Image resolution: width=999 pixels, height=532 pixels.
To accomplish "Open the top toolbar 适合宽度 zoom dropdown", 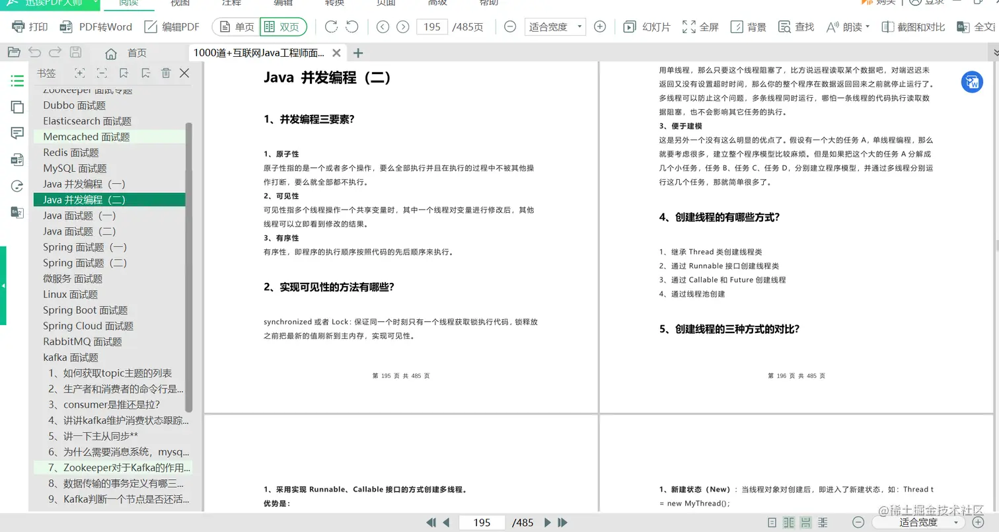I will pyautogui.click(x=555, y=27).
